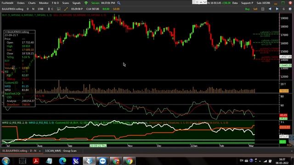Choose the candlestick chart style icon
This screenshot has height=165, width=294.
coord(49,9)
